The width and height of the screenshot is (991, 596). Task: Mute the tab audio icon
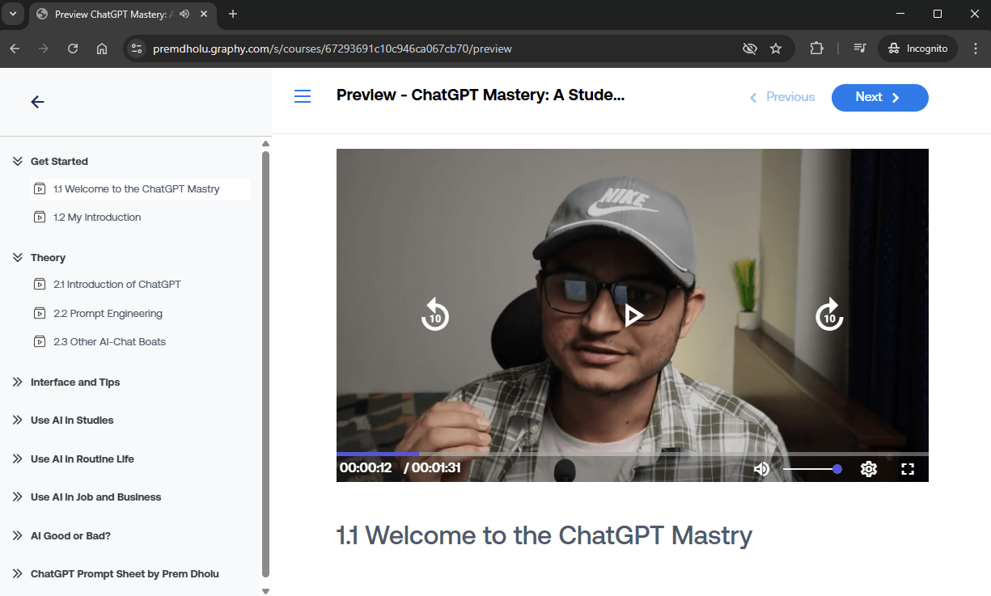coord(185,15)
